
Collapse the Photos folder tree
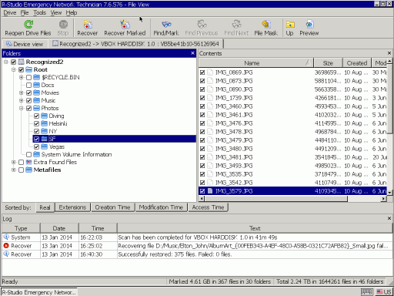click(x=22, y=108)
